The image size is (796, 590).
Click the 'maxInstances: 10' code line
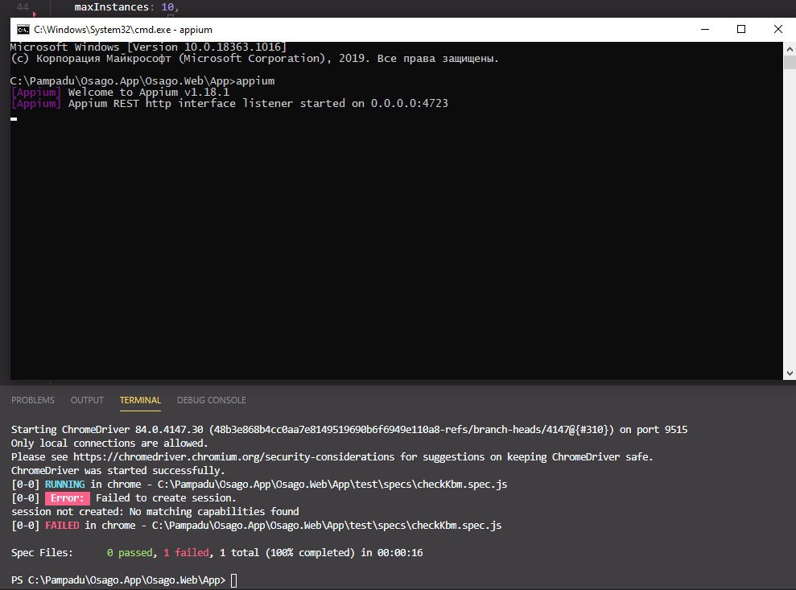point(126,7)
